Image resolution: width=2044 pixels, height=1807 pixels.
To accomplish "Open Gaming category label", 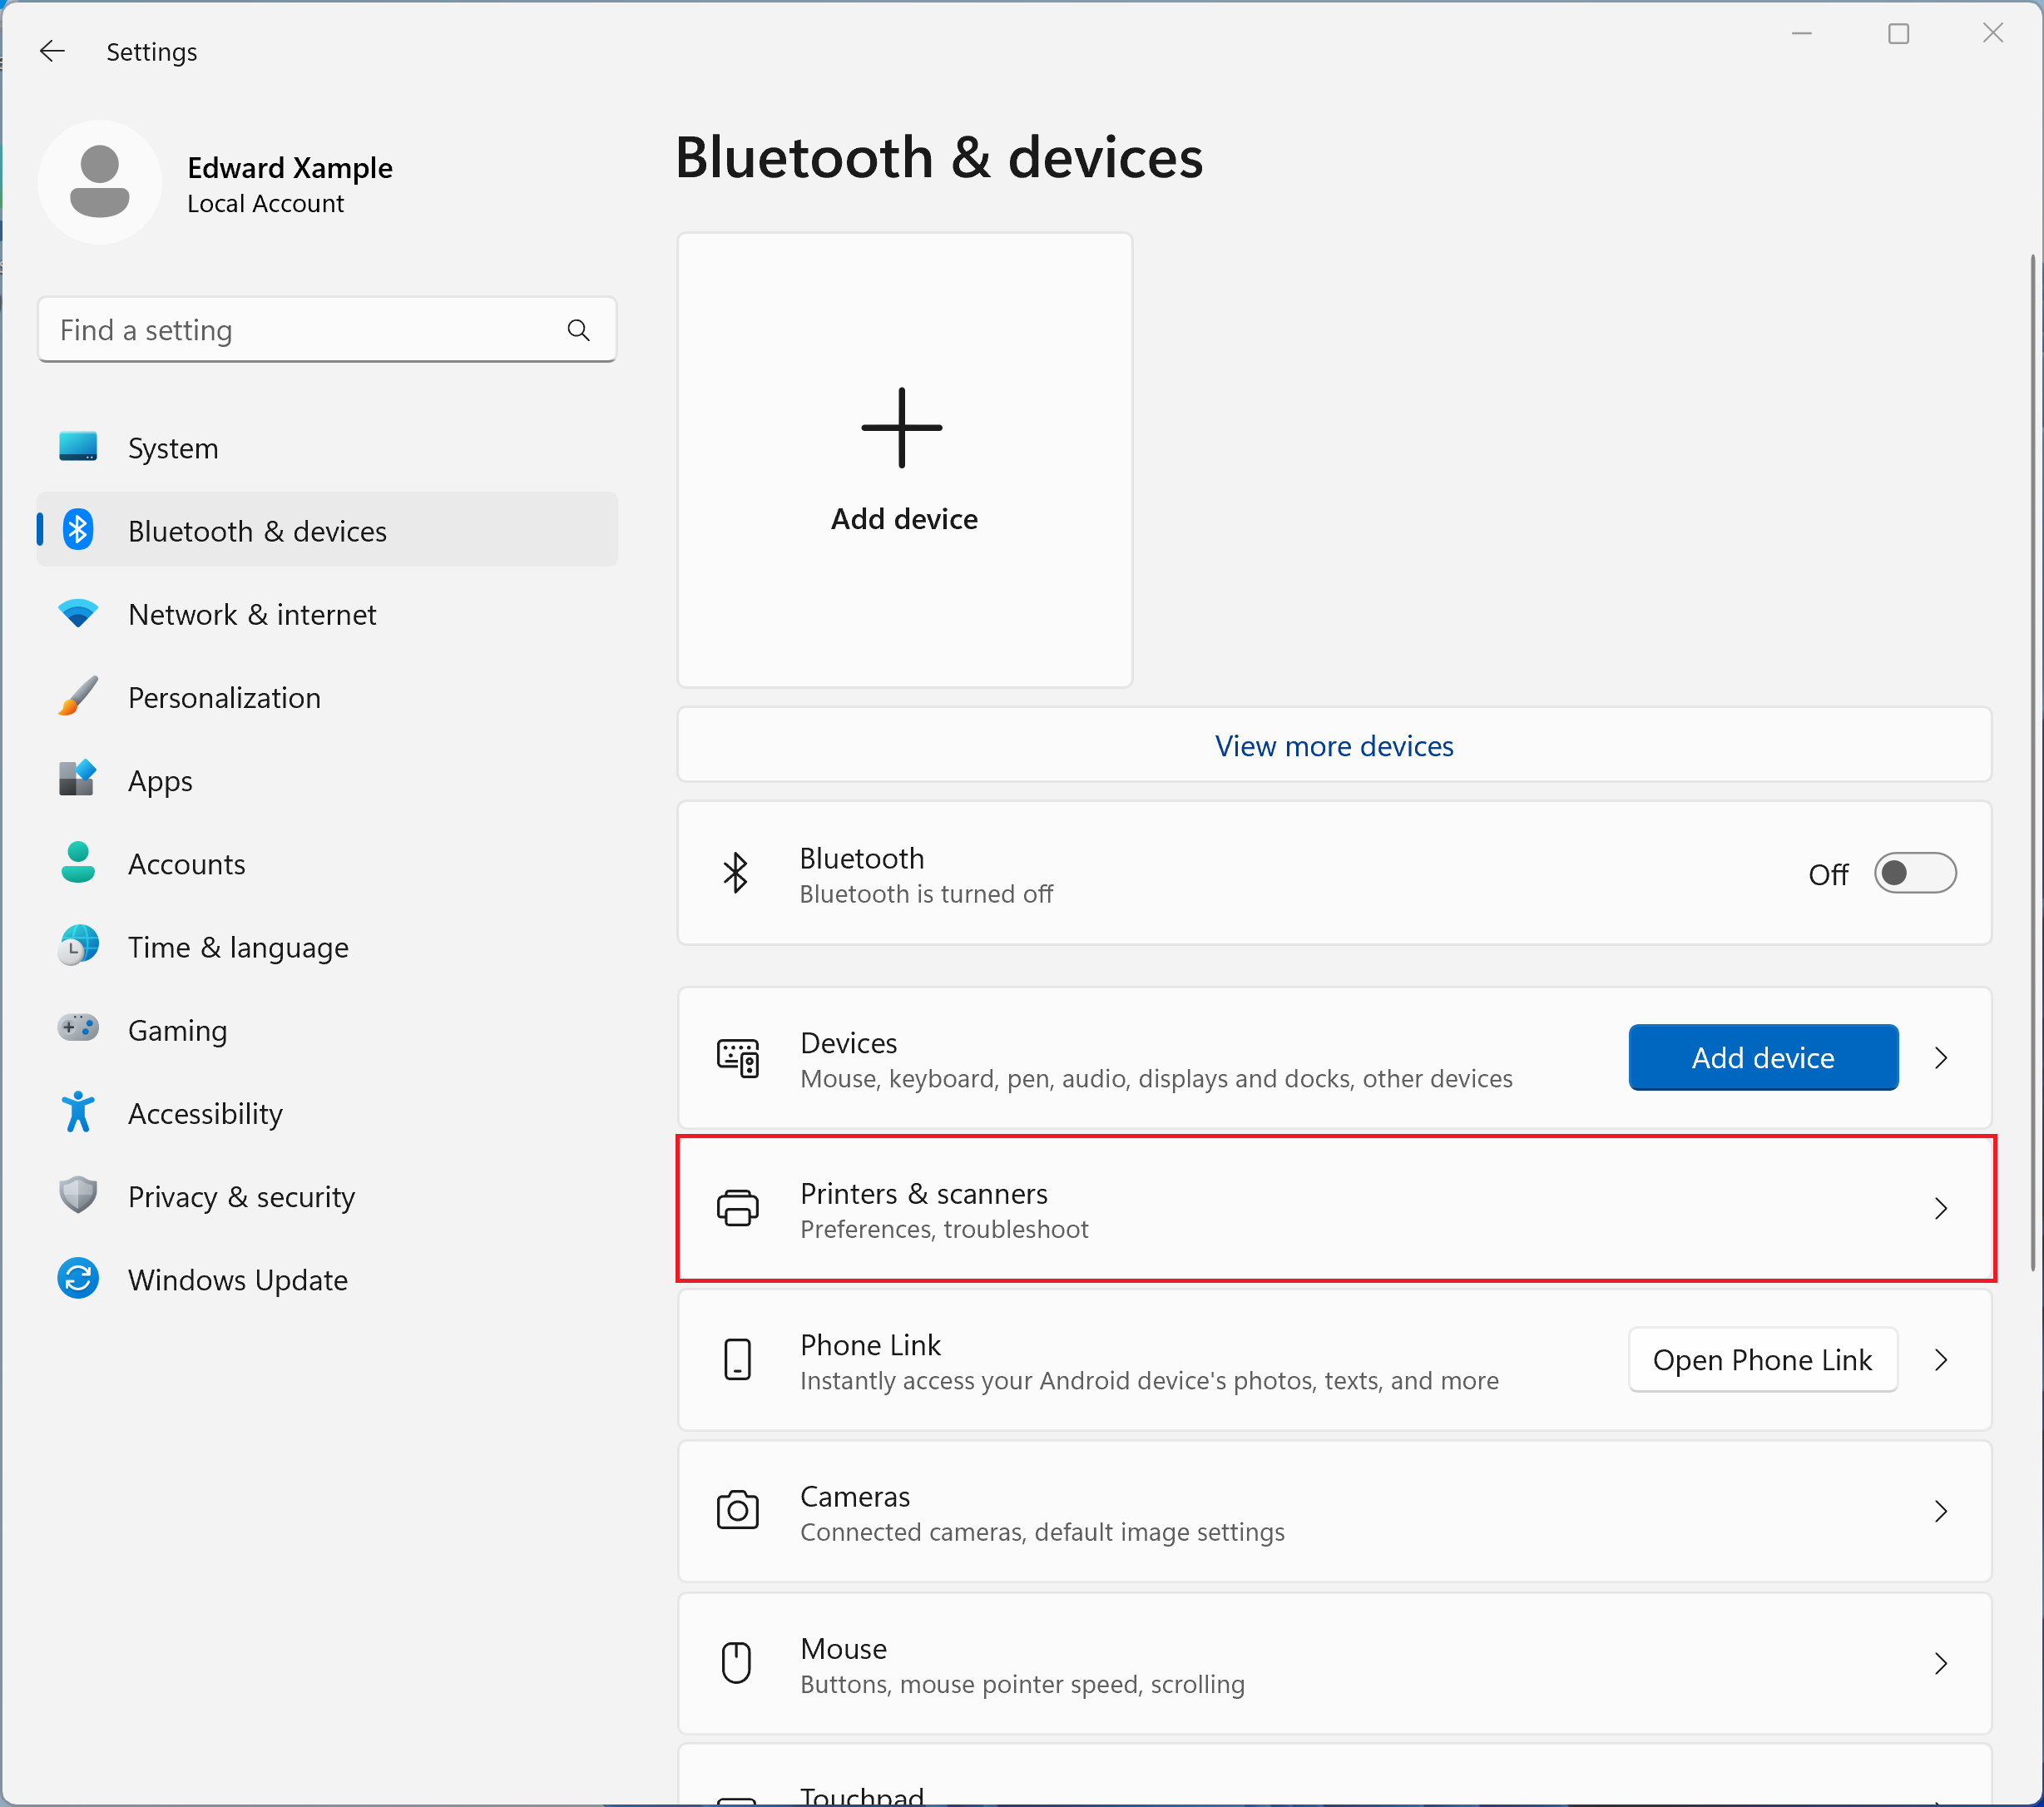I will point(177,1030).
